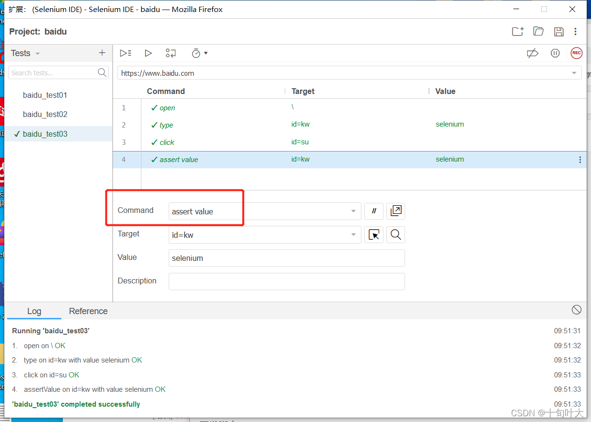Switch to the Log tab

pos(34,311)
